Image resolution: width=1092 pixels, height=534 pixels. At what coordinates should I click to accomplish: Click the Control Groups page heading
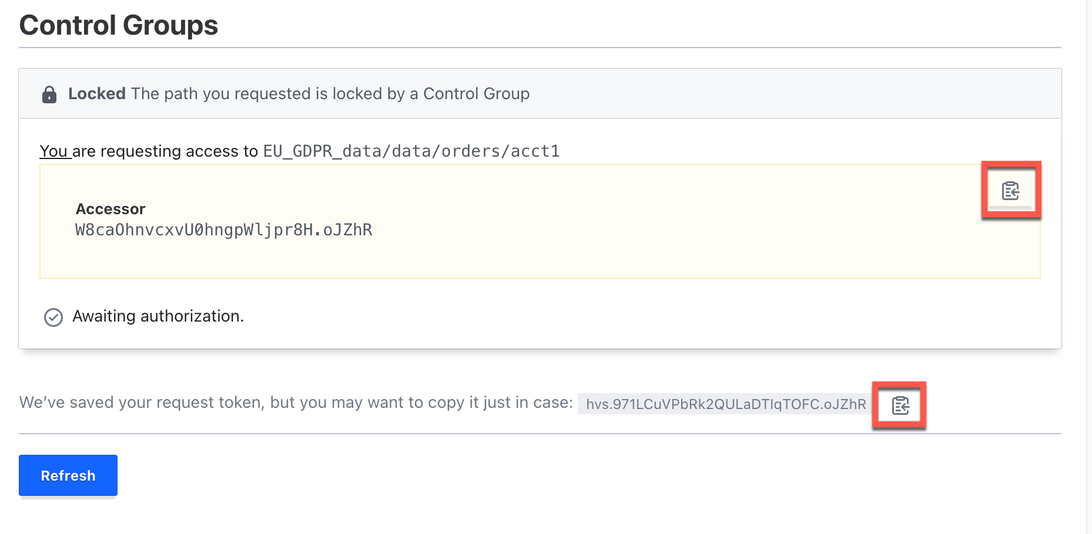click(119, 25)
